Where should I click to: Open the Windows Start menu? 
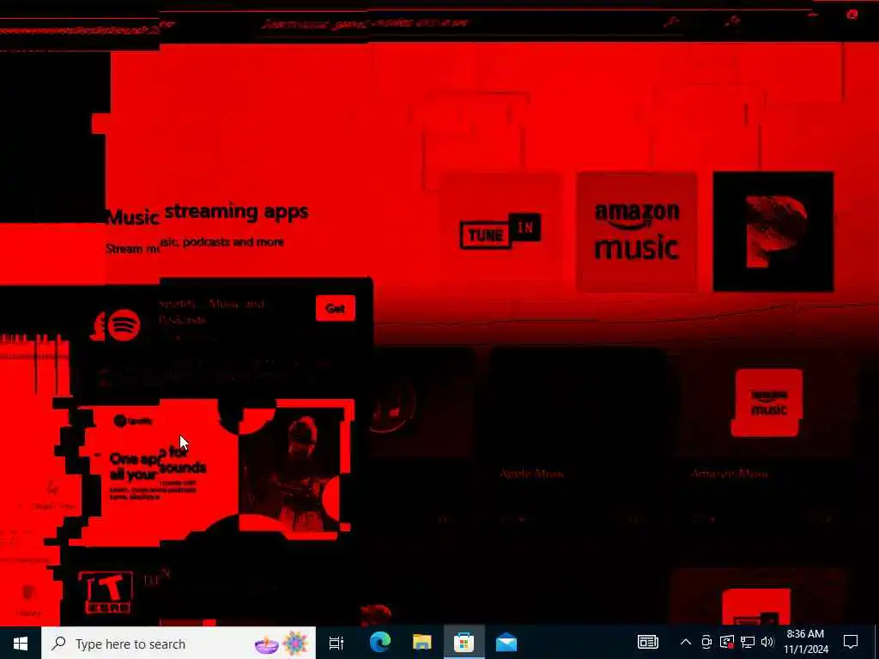click(21, 644)
